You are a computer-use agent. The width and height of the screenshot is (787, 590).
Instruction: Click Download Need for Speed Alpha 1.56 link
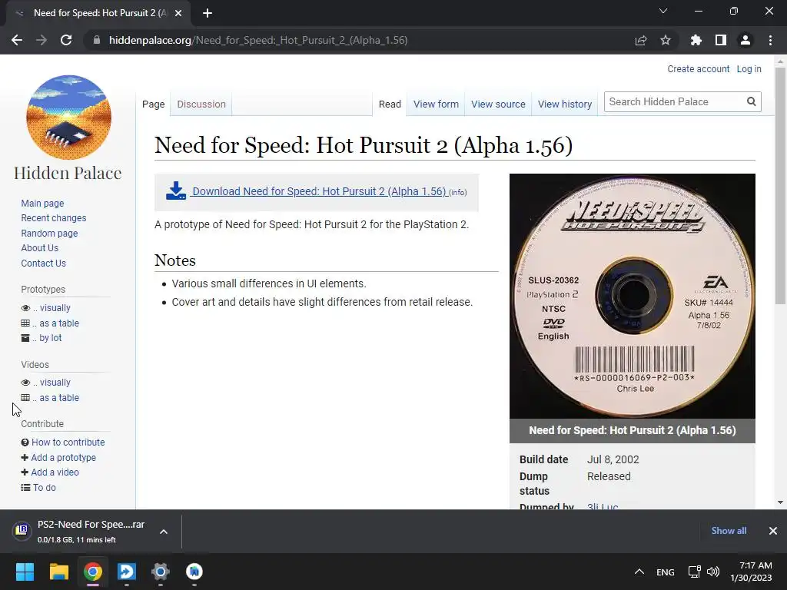click(x=319, y=191)
